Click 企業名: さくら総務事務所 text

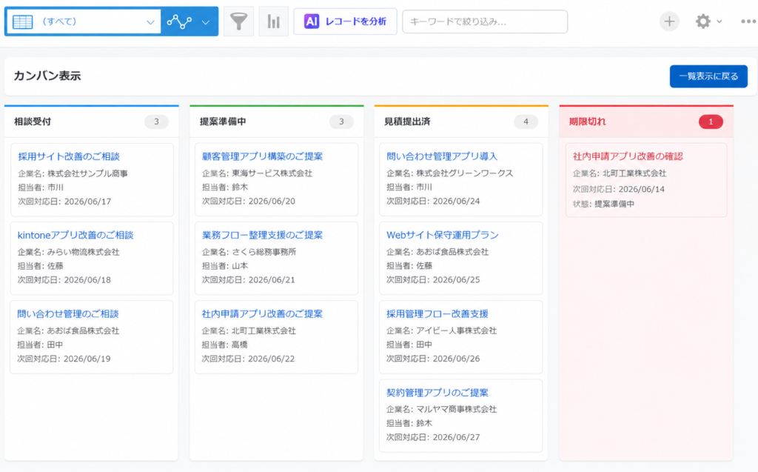click(249, 252)
